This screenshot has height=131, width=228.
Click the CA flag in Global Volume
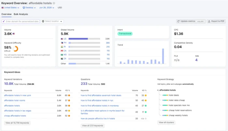[62, 51]
